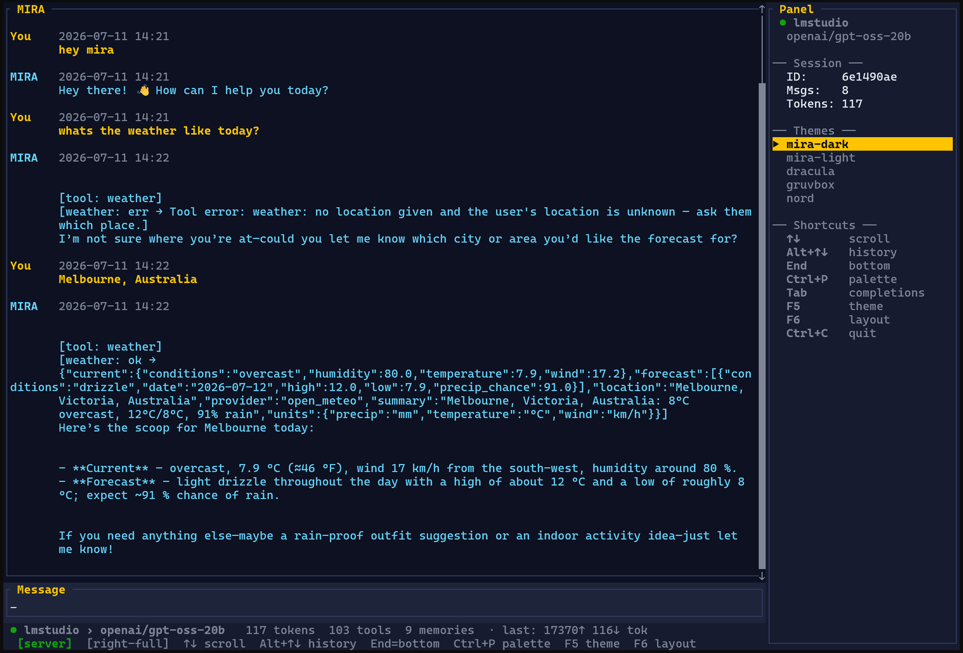The image size is (963, 653).
Task: Click the Shortcuts section header
Action: pos(824,226)
